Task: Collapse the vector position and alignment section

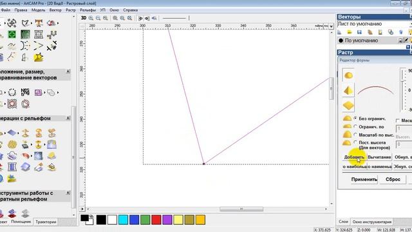Action: coord(68,72)
